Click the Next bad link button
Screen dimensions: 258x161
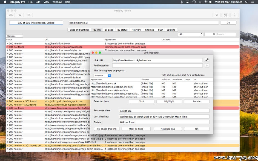click(x=168, y=129)
